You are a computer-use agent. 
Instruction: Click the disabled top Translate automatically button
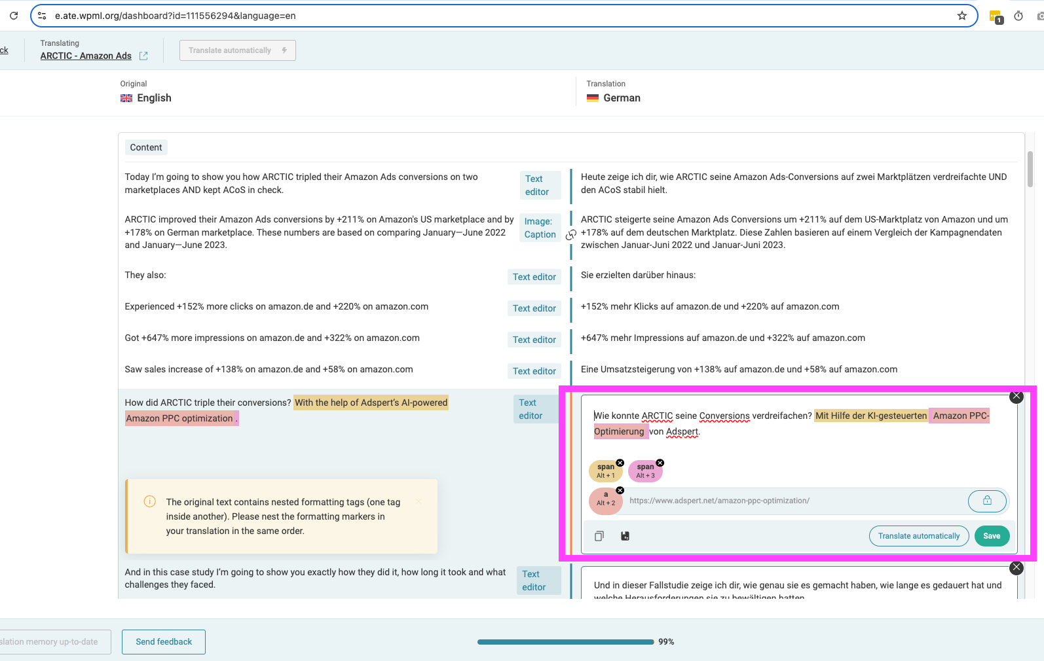click(x=238, y=50)
